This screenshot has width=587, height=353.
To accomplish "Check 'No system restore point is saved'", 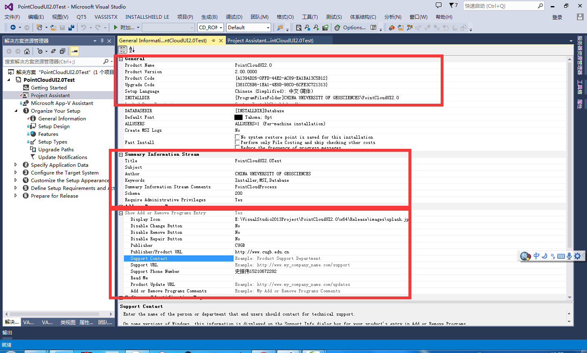I will click(x=237, y=137).
